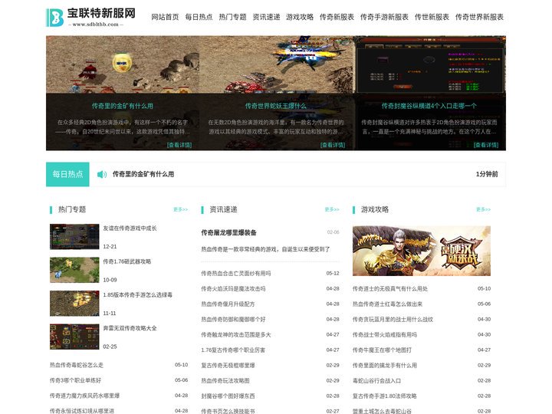This screenshot has height=414, width=552.
Task: Open banner article 传奇里的金矿有什么用
Action: (x=123, y=106)
